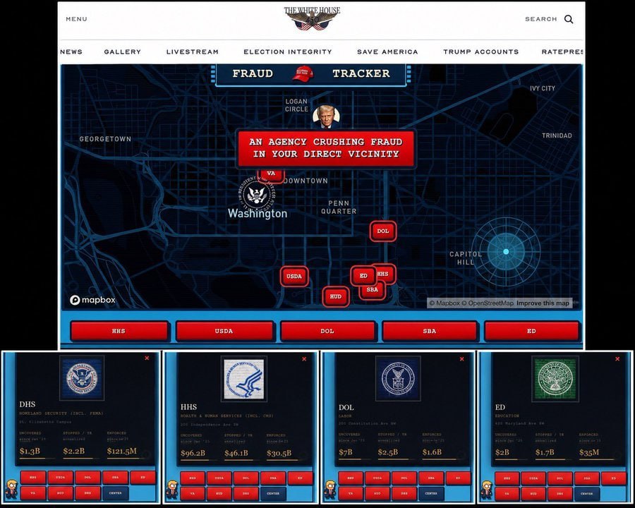Click the Department of Labor seal

(398, 378)
